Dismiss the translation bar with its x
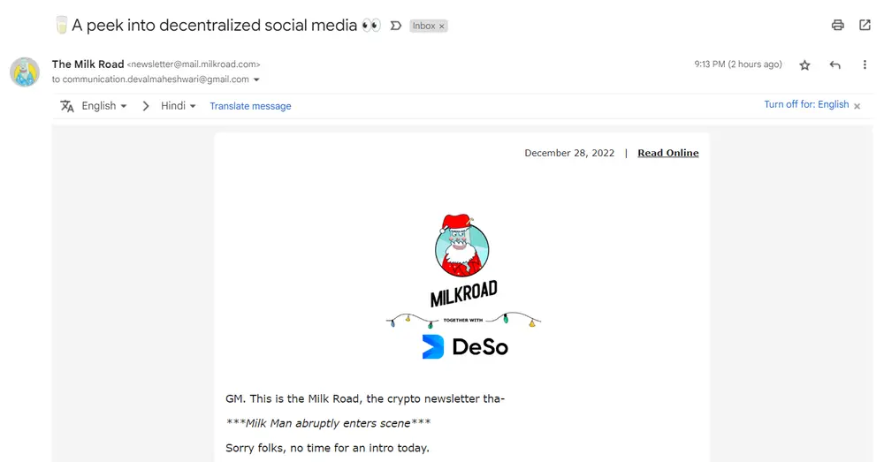Image resolution: width=884 pixels, height=462 pixels. [857, 105]
